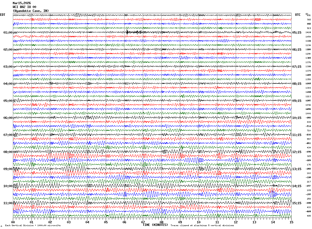Select the 01:00 EDT row label
Viewport: 312px width, 229px height.
[8, 33]
